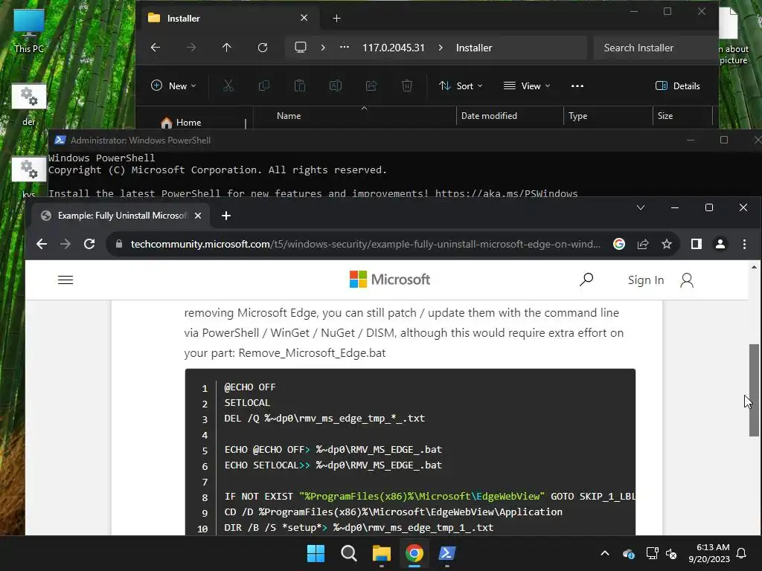Click the PowerShell taskbar icon

point(447,553)
